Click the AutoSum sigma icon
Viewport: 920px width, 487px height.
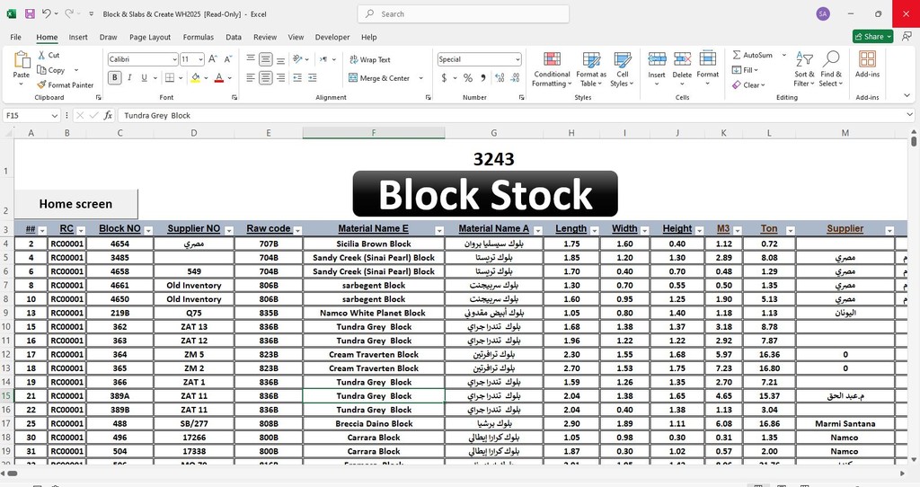(738, 56)
